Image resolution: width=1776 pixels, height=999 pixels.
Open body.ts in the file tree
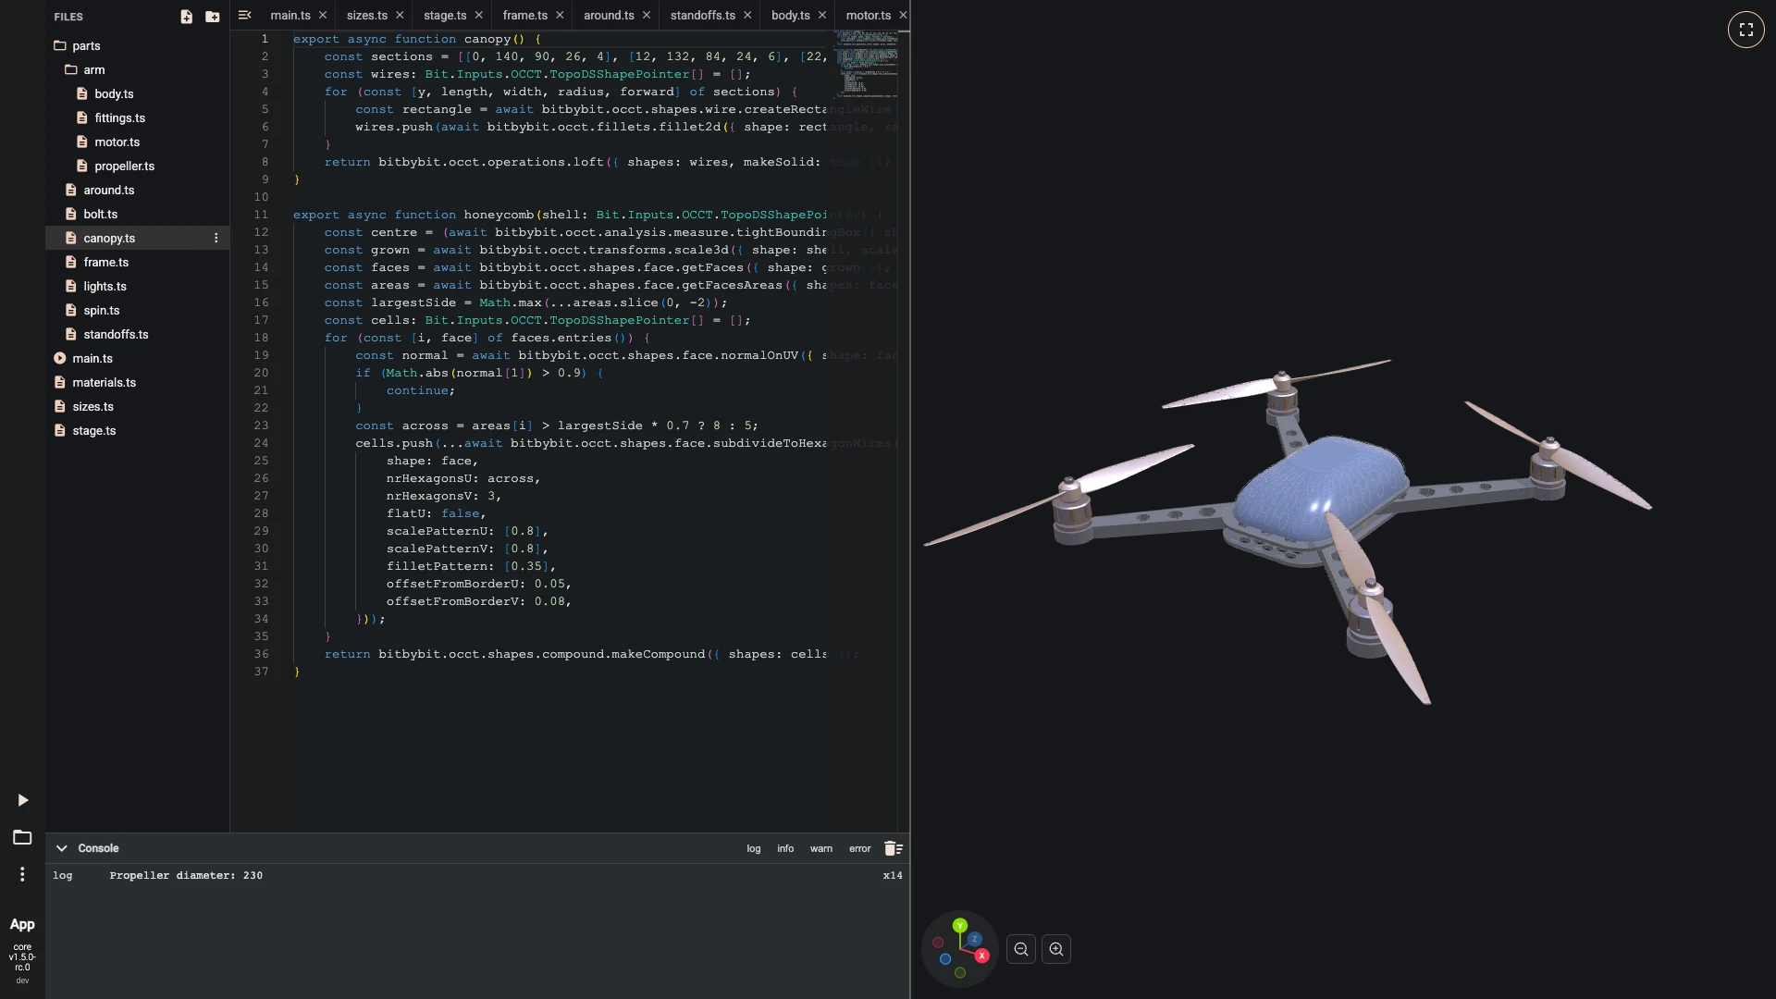(x=137, y=93)
